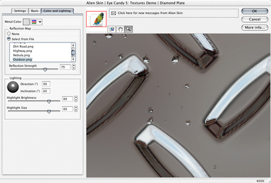Select Highway.png in the list
Image resolution: width=271 pixels, height=183 pixels.
[x=23, y=51]
